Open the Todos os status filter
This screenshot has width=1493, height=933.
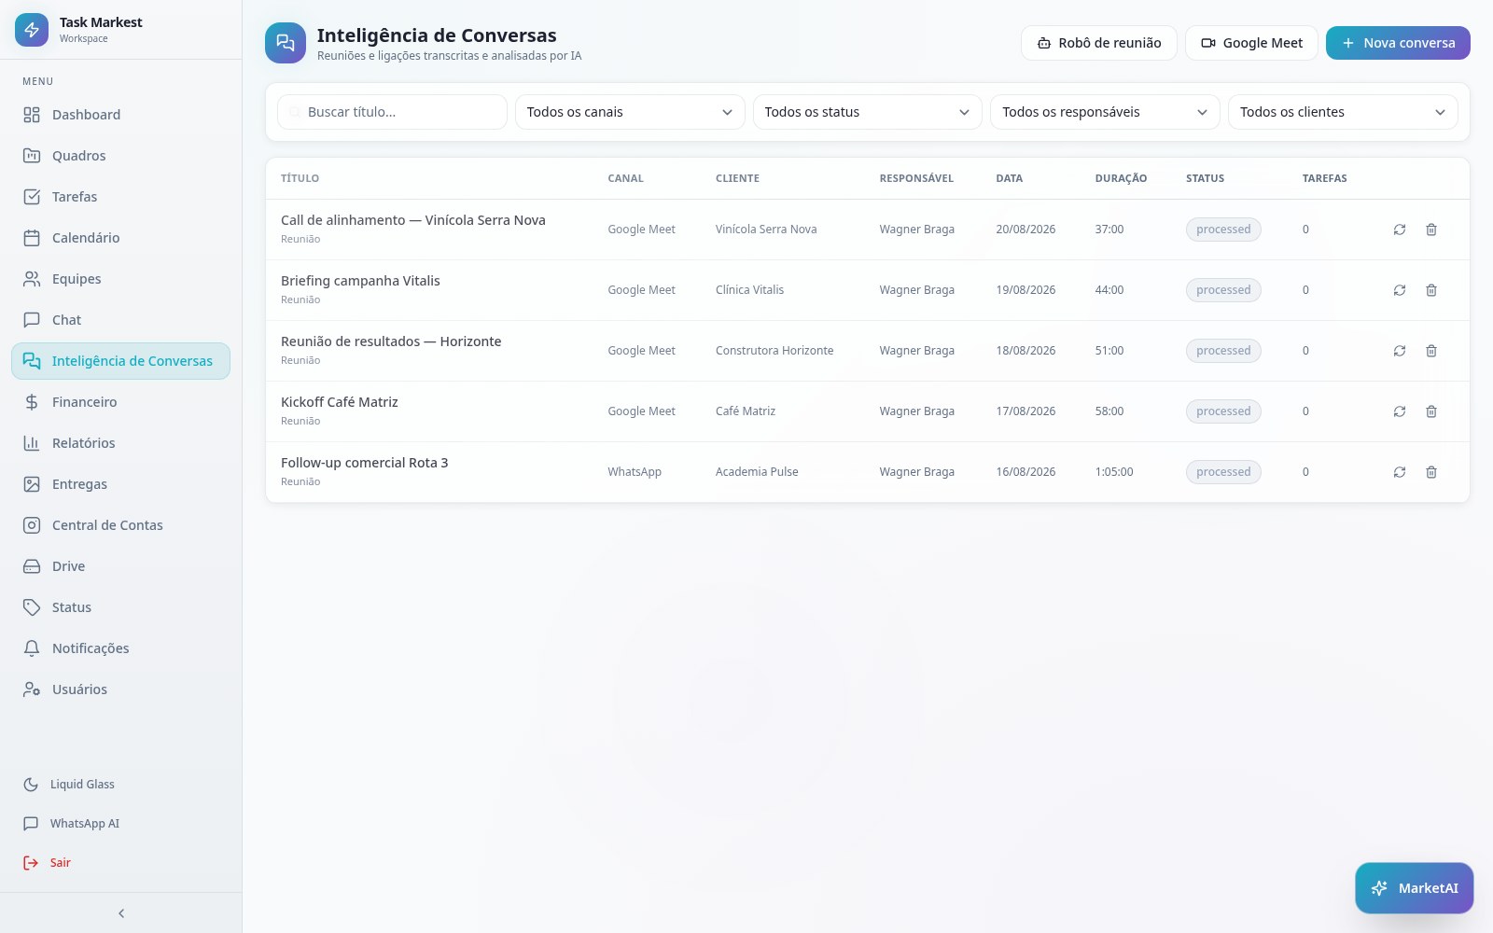(867, 112)
